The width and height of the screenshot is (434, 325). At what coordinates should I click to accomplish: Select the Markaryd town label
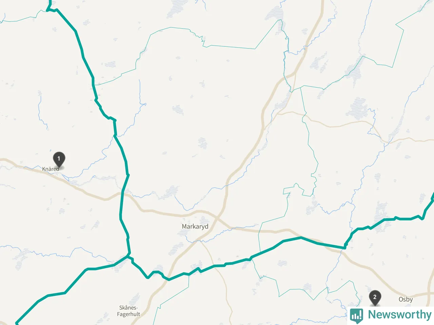pos(195,226)
